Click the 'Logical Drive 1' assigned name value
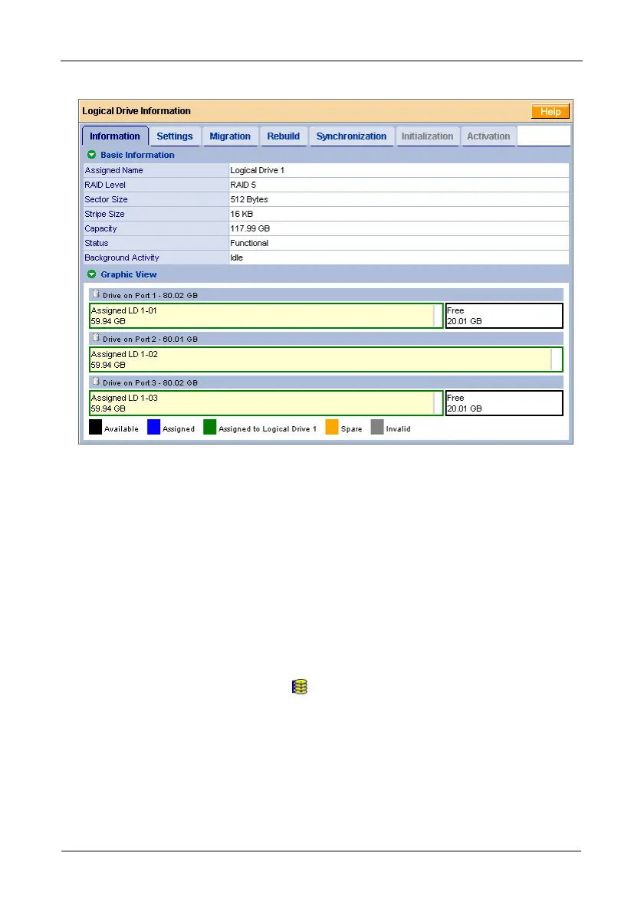This screenshot has width=644, height=912. [x=257, y=170]
